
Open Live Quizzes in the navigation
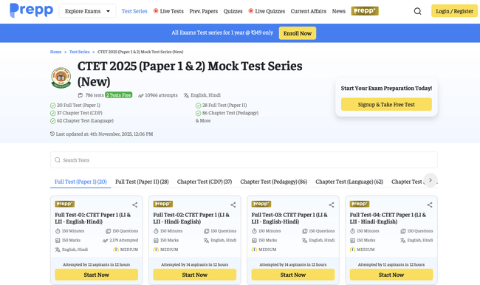click(270, 11)
